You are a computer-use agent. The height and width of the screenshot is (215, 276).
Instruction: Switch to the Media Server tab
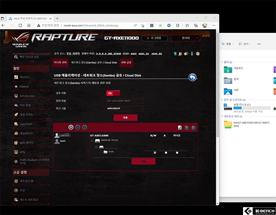(60, 63)
